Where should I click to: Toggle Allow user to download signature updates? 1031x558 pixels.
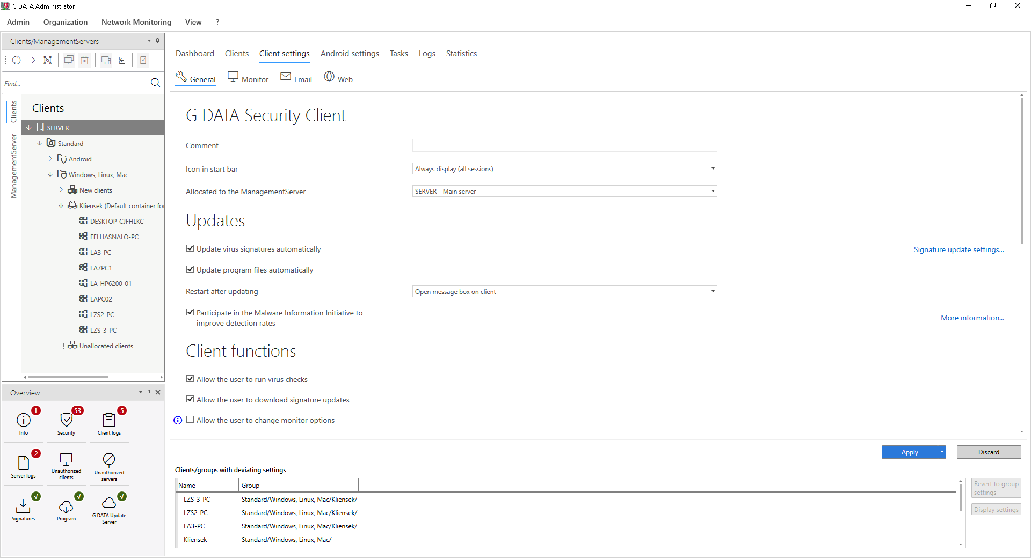pos(190,399)
